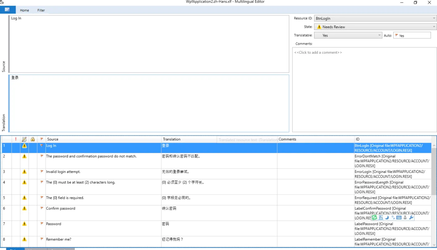Open the State dropdown showing Needs Review

(x=434, y=27)
